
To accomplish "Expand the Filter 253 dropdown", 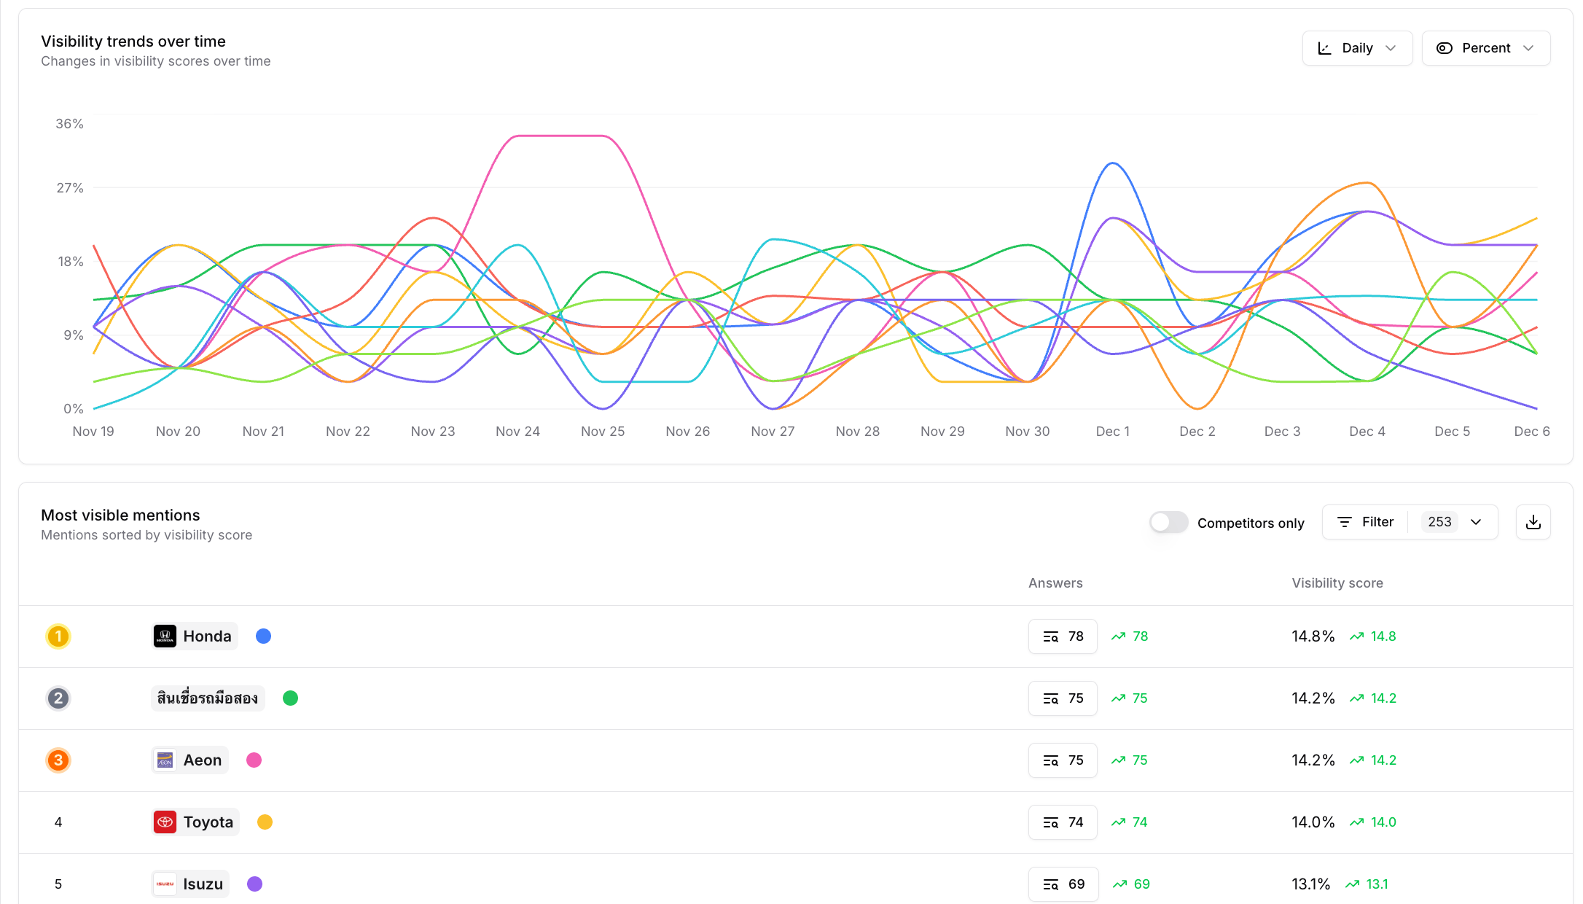I will (x=1477, y=522).
